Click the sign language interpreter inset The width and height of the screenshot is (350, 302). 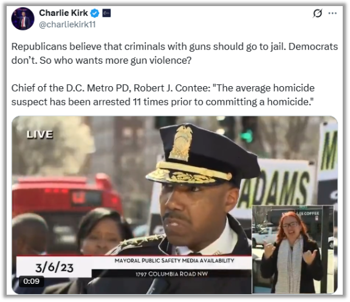pyautogui.click(x=293, y=249)
